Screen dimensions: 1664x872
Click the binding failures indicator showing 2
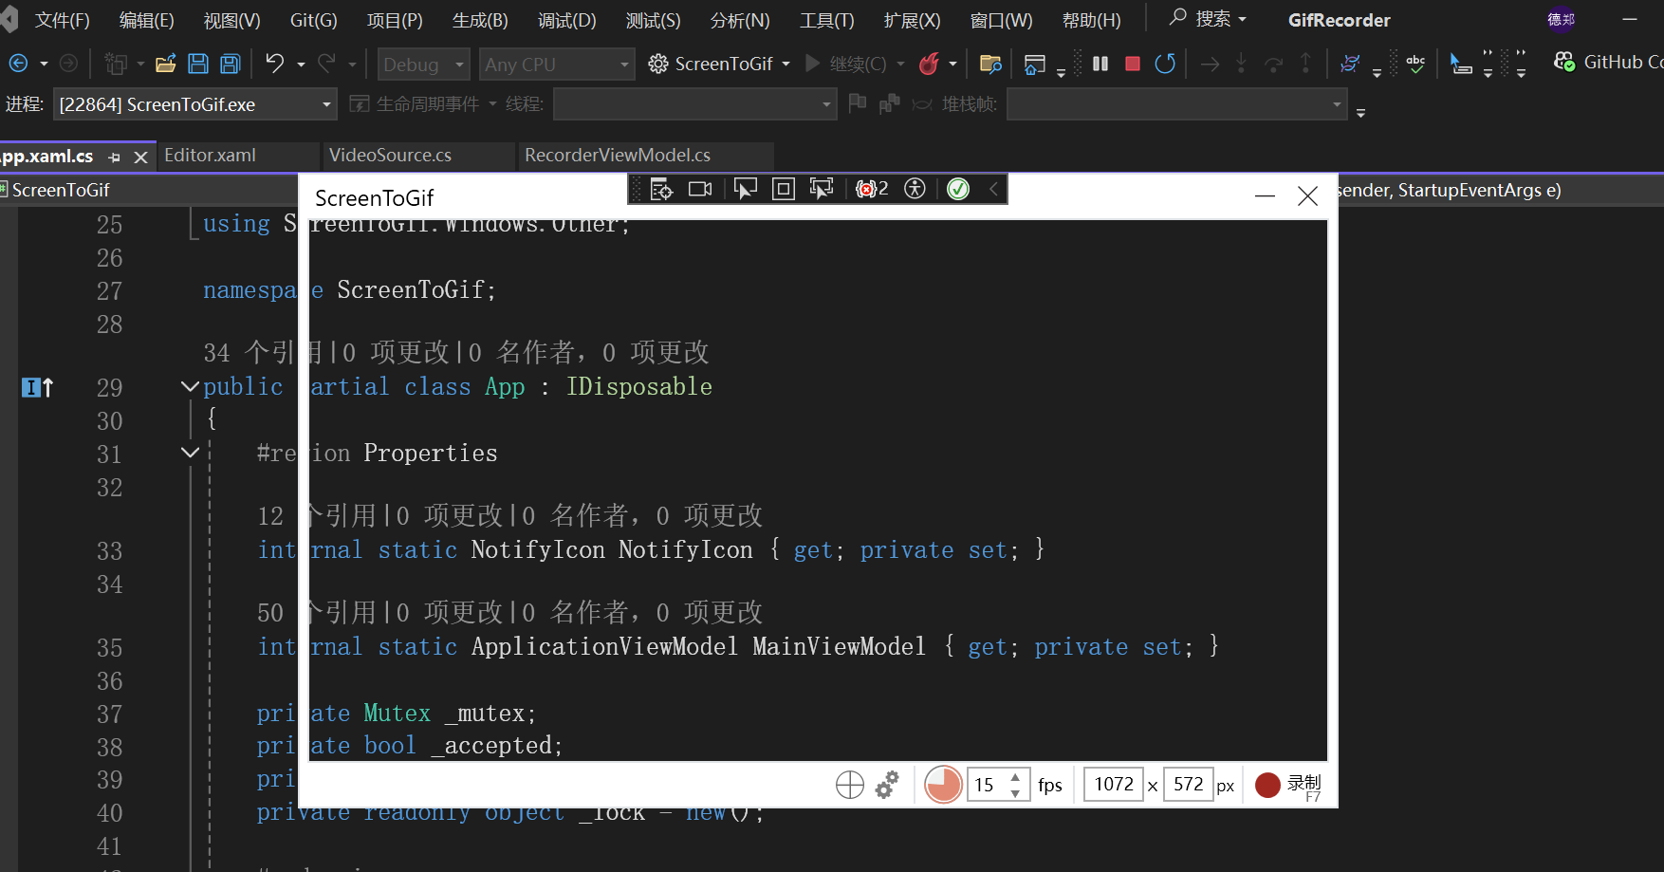click(x=872, y=189)
